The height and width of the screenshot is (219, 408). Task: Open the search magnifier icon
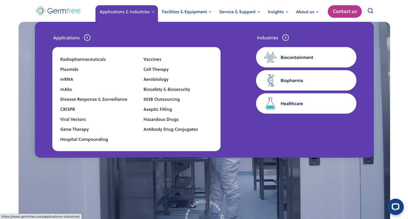tap(370, 11)
